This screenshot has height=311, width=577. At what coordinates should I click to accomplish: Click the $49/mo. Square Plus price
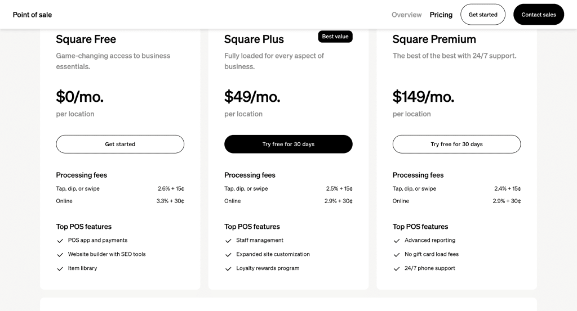(252, 97)
